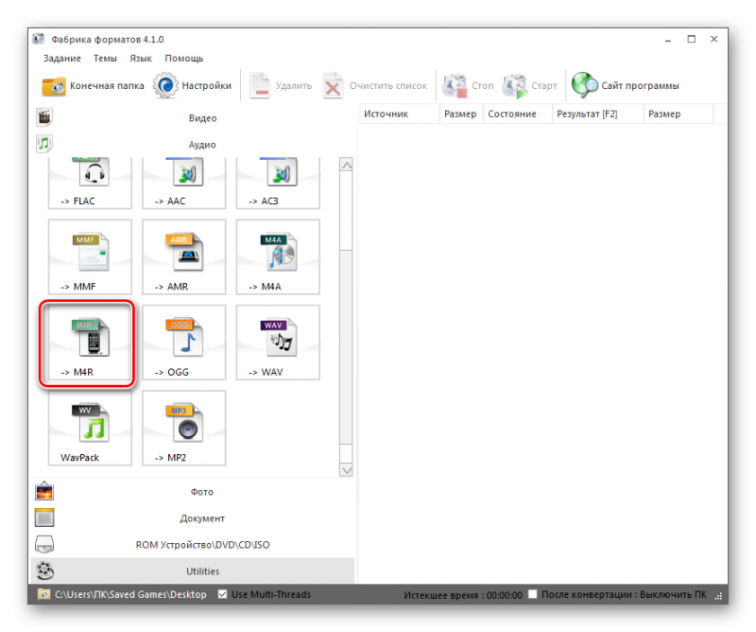Open the Задание menu
Screen dimensions: 756x632
[62, 59]
